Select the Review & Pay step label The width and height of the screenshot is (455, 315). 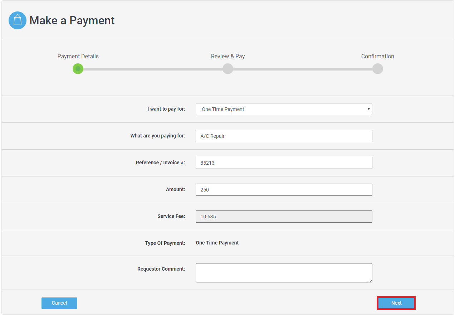228,57
